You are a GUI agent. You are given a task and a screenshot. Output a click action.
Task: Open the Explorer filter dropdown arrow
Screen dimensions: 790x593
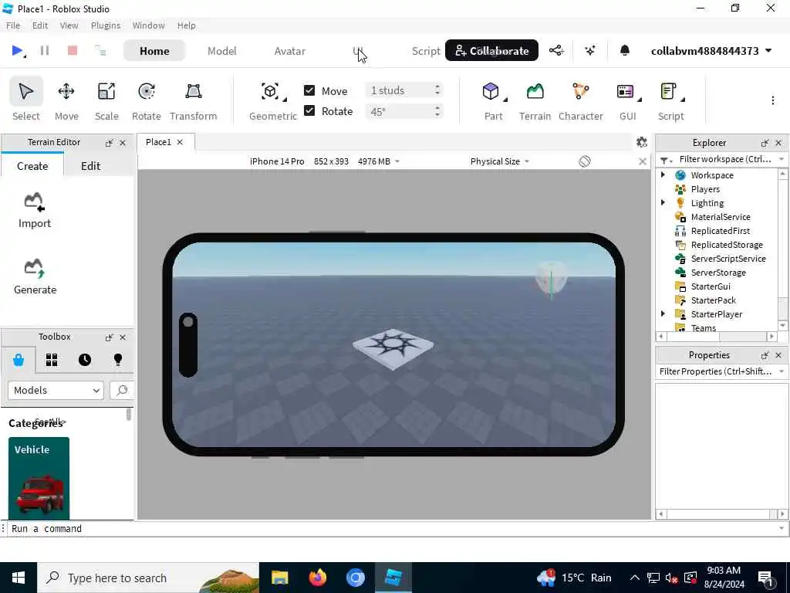782,159
